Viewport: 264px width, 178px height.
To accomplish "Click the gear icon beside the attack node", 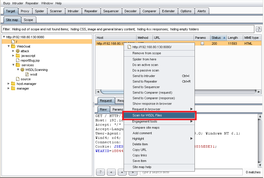I will tap(18, 51).
